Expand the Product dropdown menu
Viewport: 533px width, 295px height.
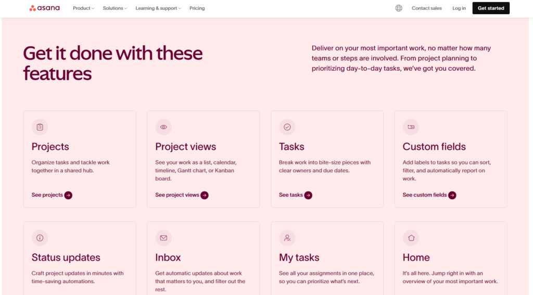[x=83, y=8]
